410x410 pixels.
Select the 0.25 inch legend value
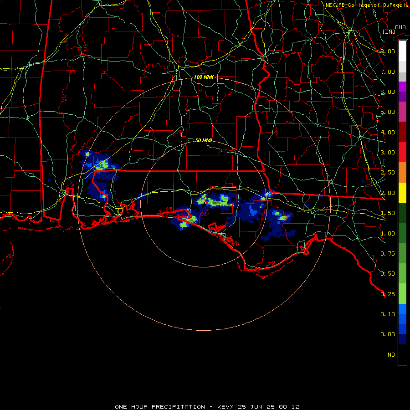tap(388, 294)
